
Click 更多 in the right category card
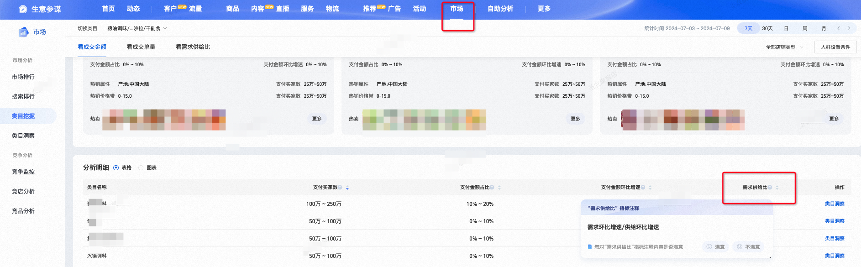pos(834,119)
